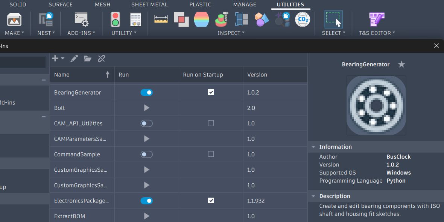Click the BearingGenerator bearing thumbnail image

(x=376, y=105)
